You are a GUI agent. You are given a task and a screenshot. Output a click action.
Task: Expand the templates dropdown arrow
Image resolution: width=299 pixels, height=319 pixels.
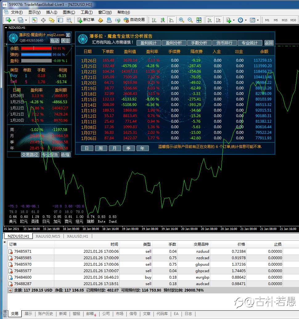[x=258, y=20]
